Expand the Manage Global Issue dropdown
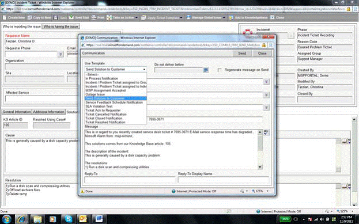Image resolution: width=359 pixels, height=224 pixels. coord(224,18)
